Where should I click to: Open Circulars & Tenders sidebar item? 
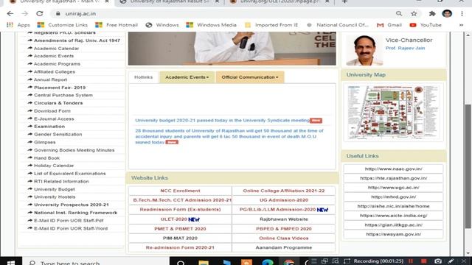click(58, 103)
